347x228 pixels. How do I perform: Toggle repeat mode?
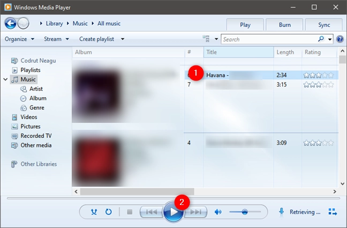[x=108, y=212]
